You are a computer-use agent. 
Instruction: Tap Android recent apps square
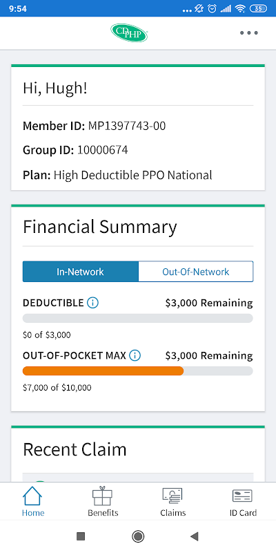[x=81, y=536]
